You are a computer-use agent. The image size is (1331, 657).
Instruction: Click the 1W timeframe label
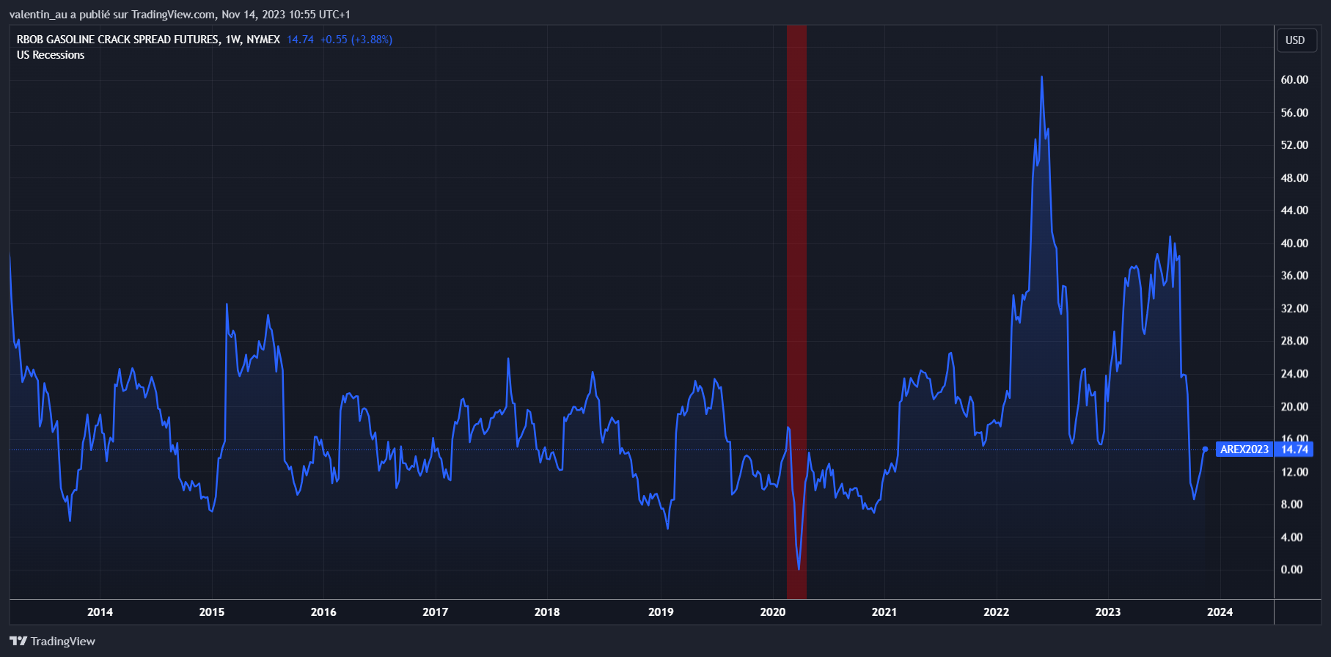(x=233, y=40)
